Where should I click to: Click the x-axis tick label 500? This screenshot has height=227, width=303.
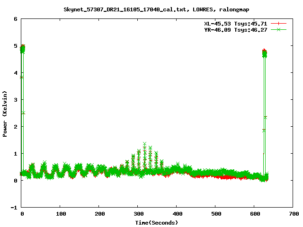(x=216, y=214)
